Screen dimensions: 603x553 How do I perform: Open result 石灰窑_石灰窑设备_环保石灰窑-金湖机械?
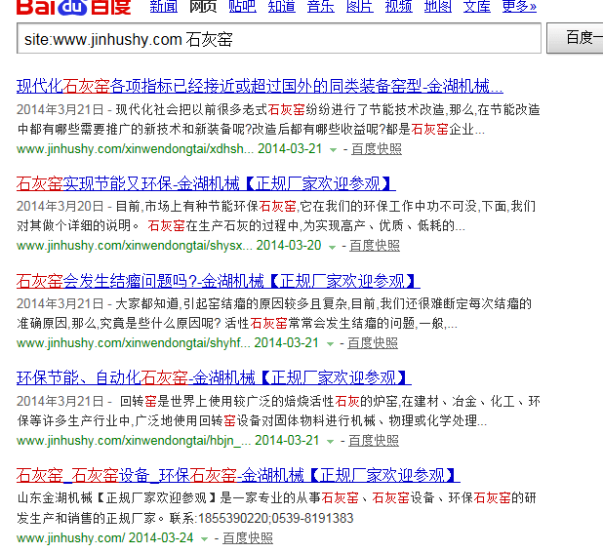pos(238,475)
